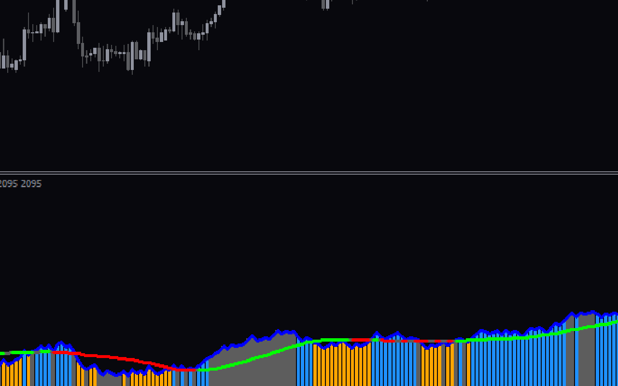Select the indicator value label reading 2095 2095
The height and width of the screenshot is (386, 618).
[x=20, y=184]
